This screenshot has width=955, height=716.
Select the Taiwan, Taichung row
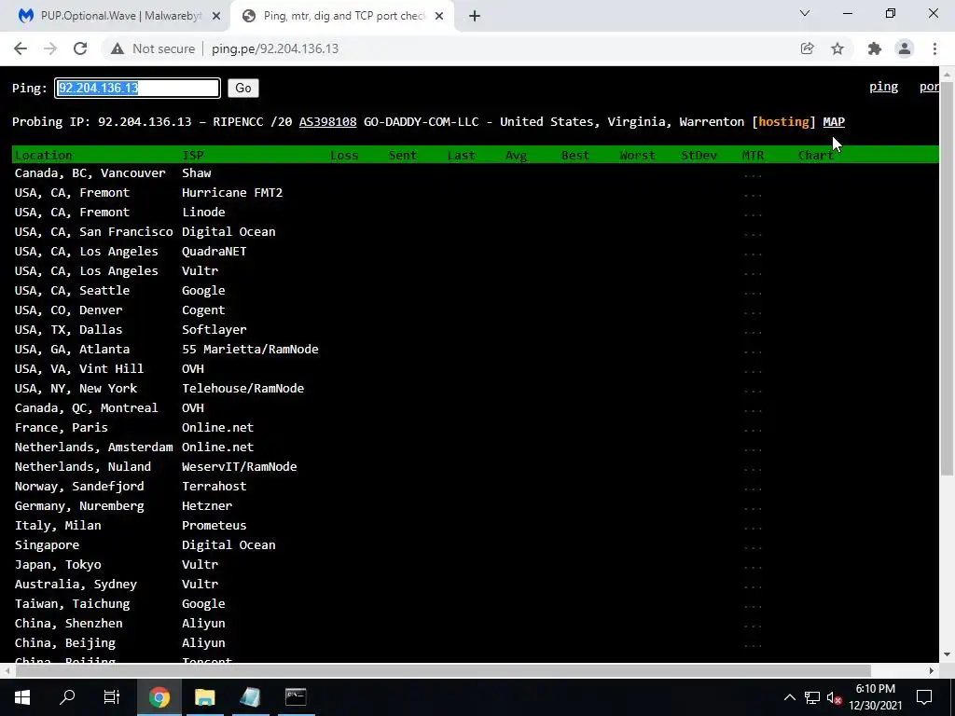(x=475, y=603)
